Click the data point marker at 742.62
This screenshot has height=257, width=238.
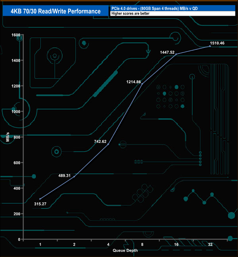click(x=108, y=144)
